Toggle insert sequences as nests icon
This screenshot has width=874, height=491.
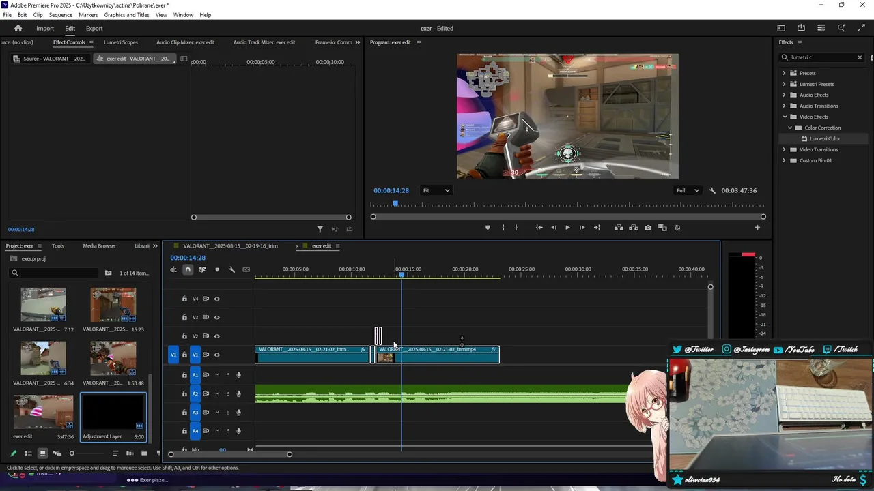(173, 269)
